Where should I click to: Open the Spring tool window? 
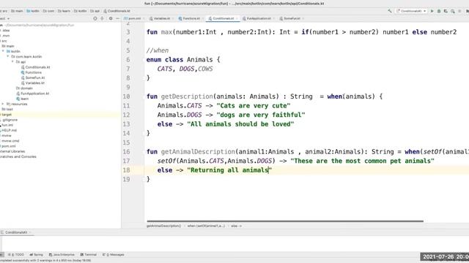coord(37,255)
